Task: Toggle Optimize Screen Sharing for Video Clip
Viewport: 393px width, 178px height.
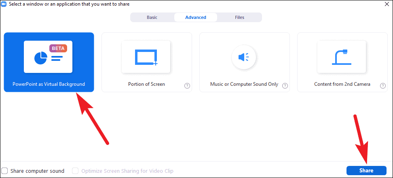Action: [x=75, y=171]
